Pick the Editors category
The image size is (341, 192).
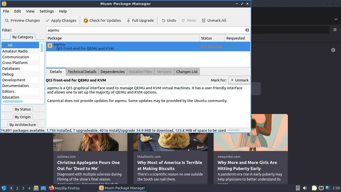tap(20, 91)
